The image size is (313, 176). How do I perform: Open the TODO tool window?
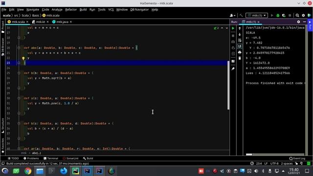click(x=13, y=158)
